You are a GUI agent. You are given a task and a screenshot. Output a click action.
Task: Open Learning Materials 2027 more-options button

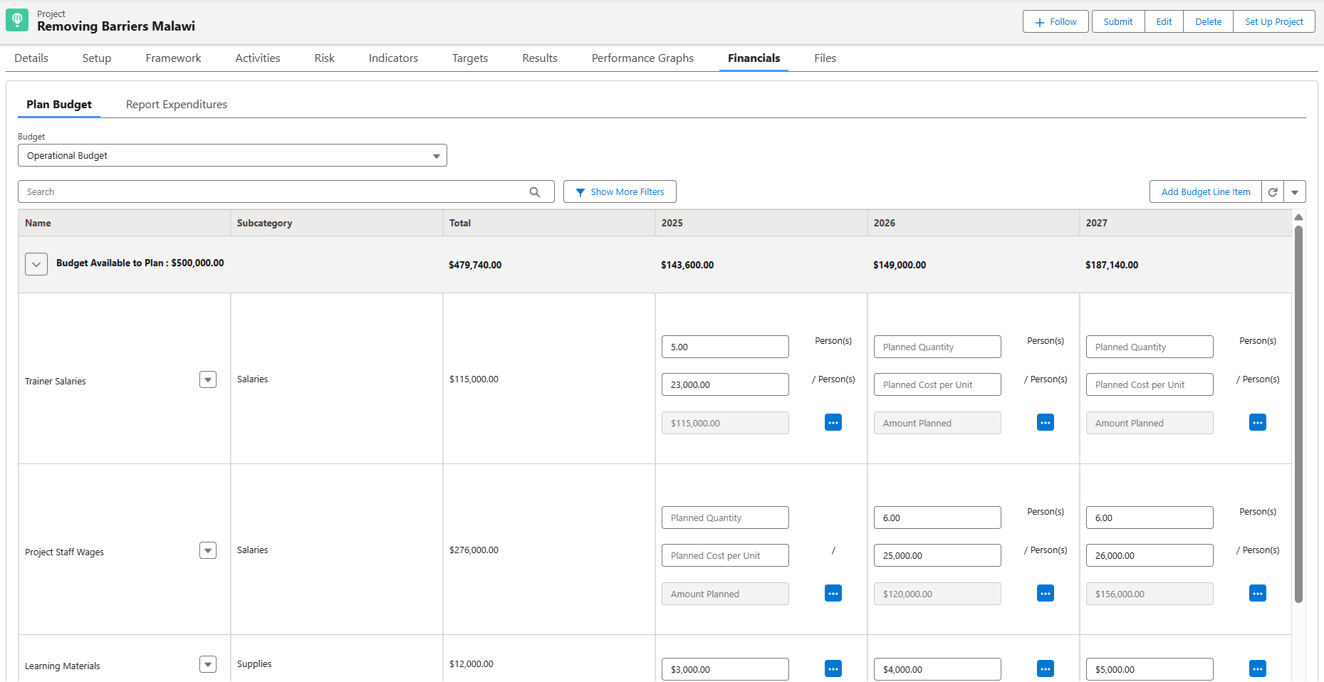(1258, 669)
